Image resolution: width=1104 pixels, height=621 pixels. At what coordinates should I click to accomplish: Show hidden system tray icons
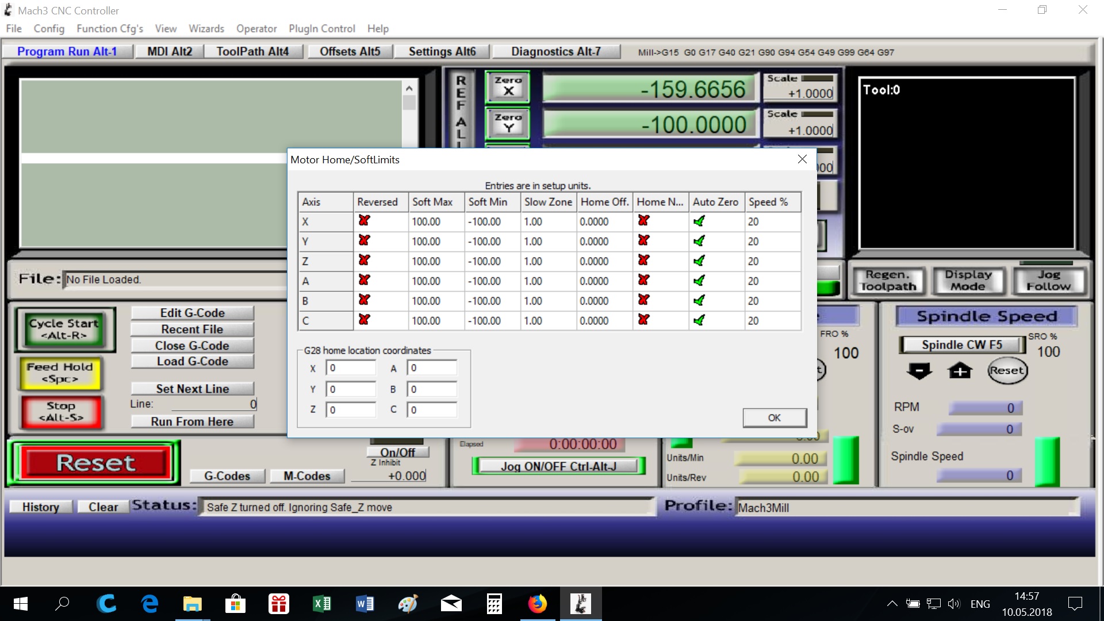pos(892,604)
